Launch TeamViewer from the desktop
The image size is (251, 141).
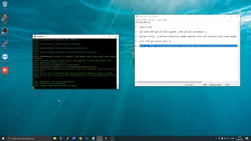click(x=5, y=58)
